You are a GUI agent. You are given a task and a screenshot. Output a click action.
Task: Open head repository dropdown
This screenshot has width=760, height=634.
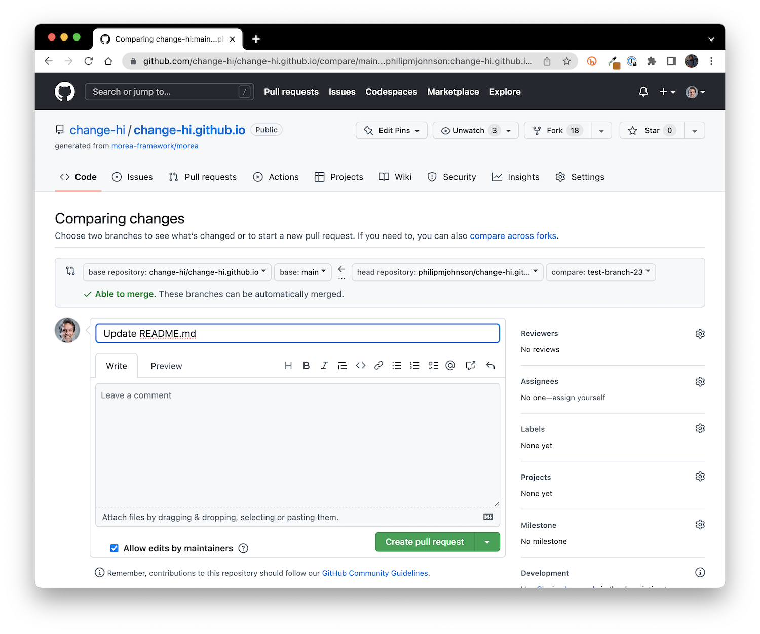click(x=447, y=272)
